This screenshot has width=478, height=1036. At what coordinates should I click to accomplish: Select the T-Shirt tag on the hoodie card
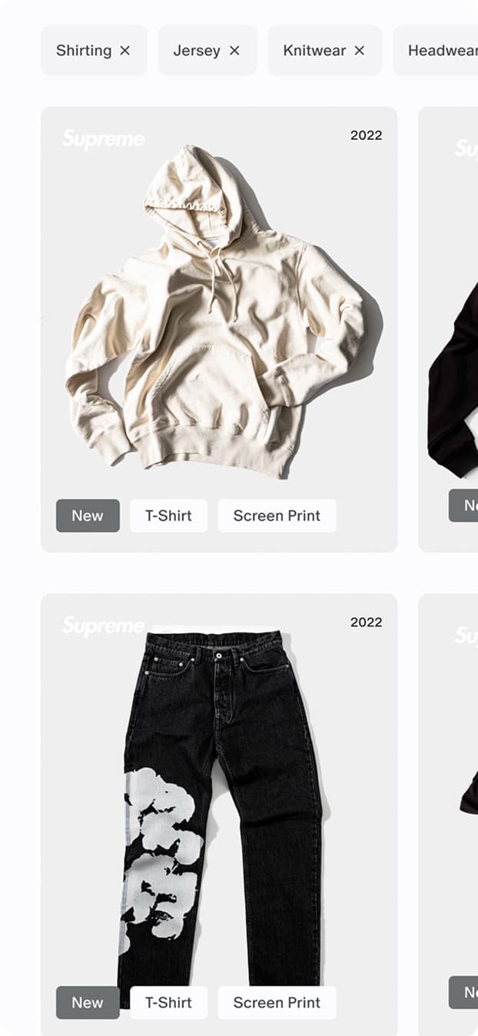pyautogui.click(x=168, y=516)
